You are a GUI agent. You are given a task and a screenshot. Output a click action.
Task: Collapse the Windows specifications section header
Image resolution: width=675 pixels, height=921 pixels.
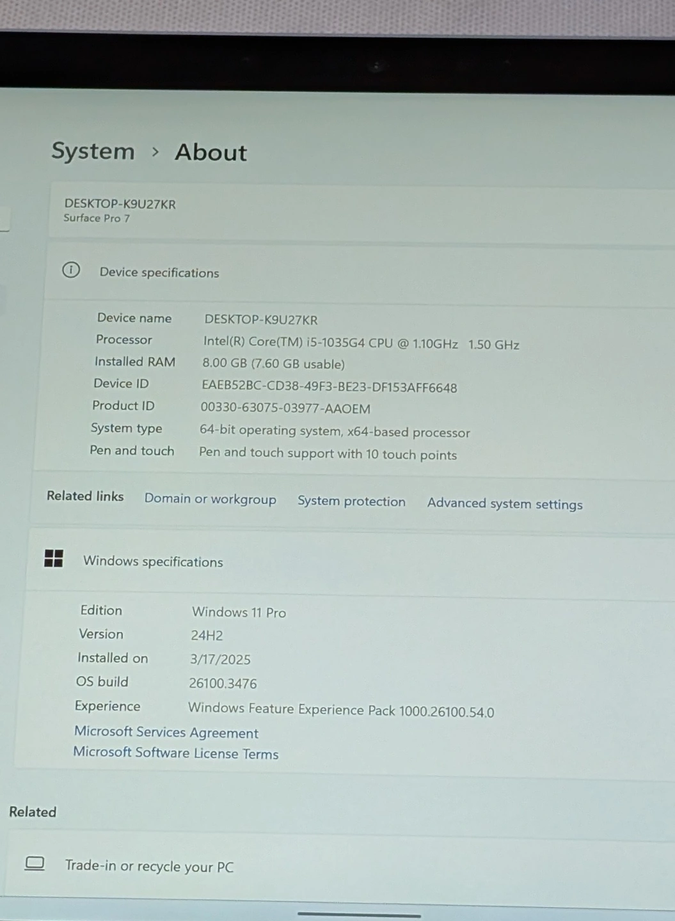point(352,562)
